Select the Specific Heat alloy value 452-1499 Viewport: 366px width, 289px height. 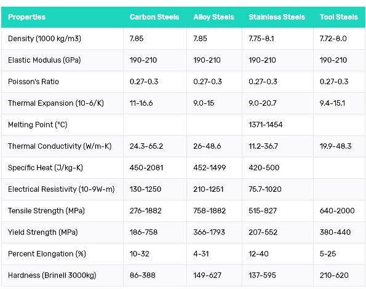click(x=209, y=168)
